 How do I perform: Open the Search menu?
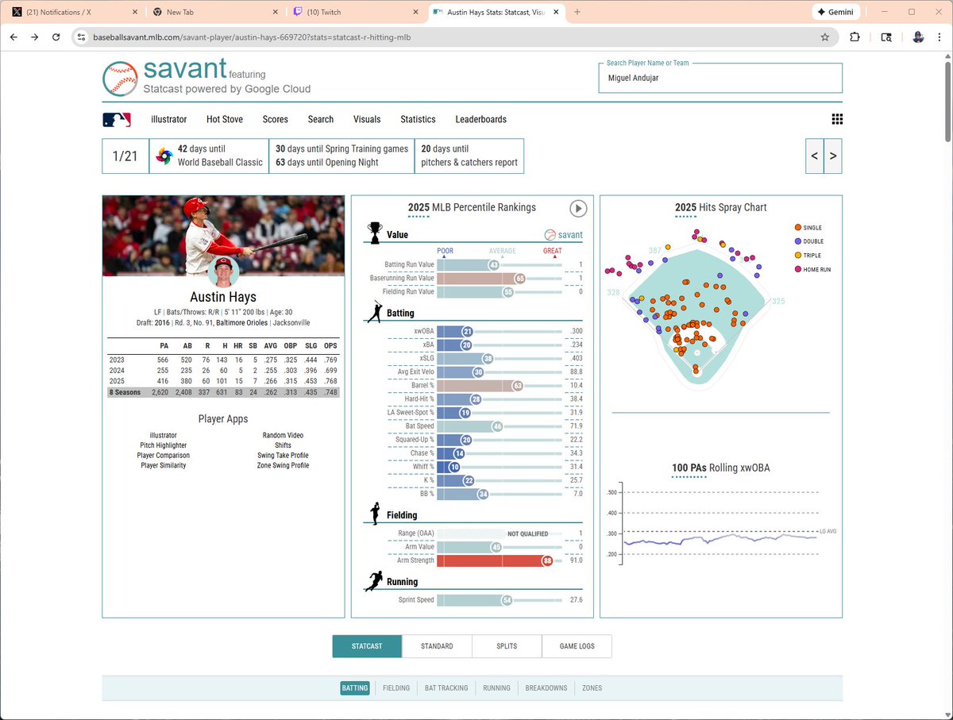click(321, 120)
